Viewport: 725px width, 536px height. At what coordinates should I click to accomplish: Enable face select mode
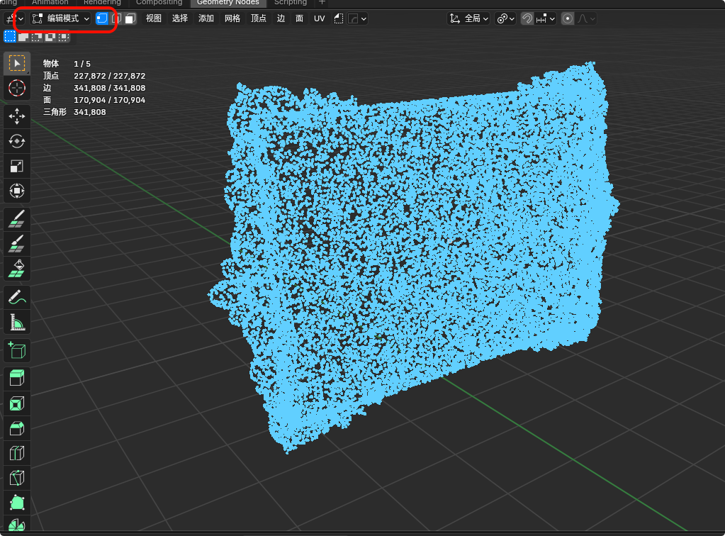tap(130, 18)
